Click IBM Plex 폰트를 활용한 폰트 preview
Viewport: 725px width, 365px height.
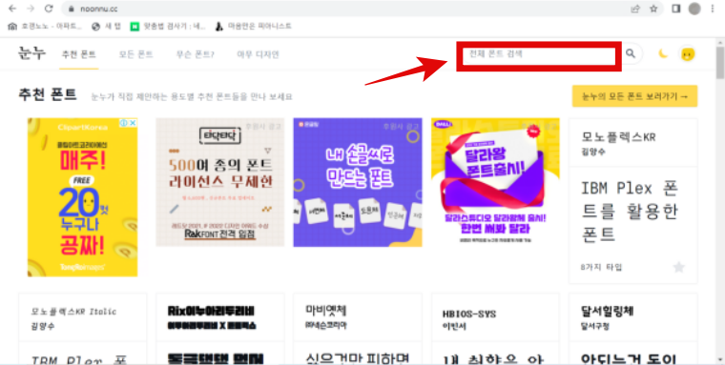coord(630,213)
